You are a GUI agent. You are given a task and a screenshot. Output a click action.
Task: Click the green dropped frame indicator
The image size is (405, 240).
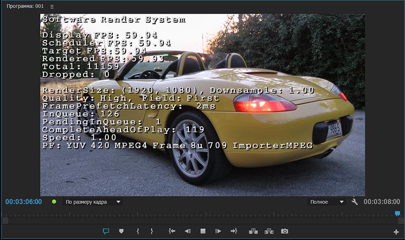pos(54,202)
